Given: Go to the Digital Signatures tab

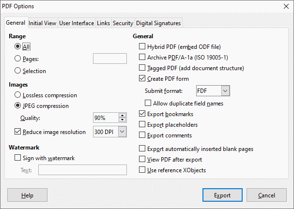Looking at the screenshot, I should 158,23.
